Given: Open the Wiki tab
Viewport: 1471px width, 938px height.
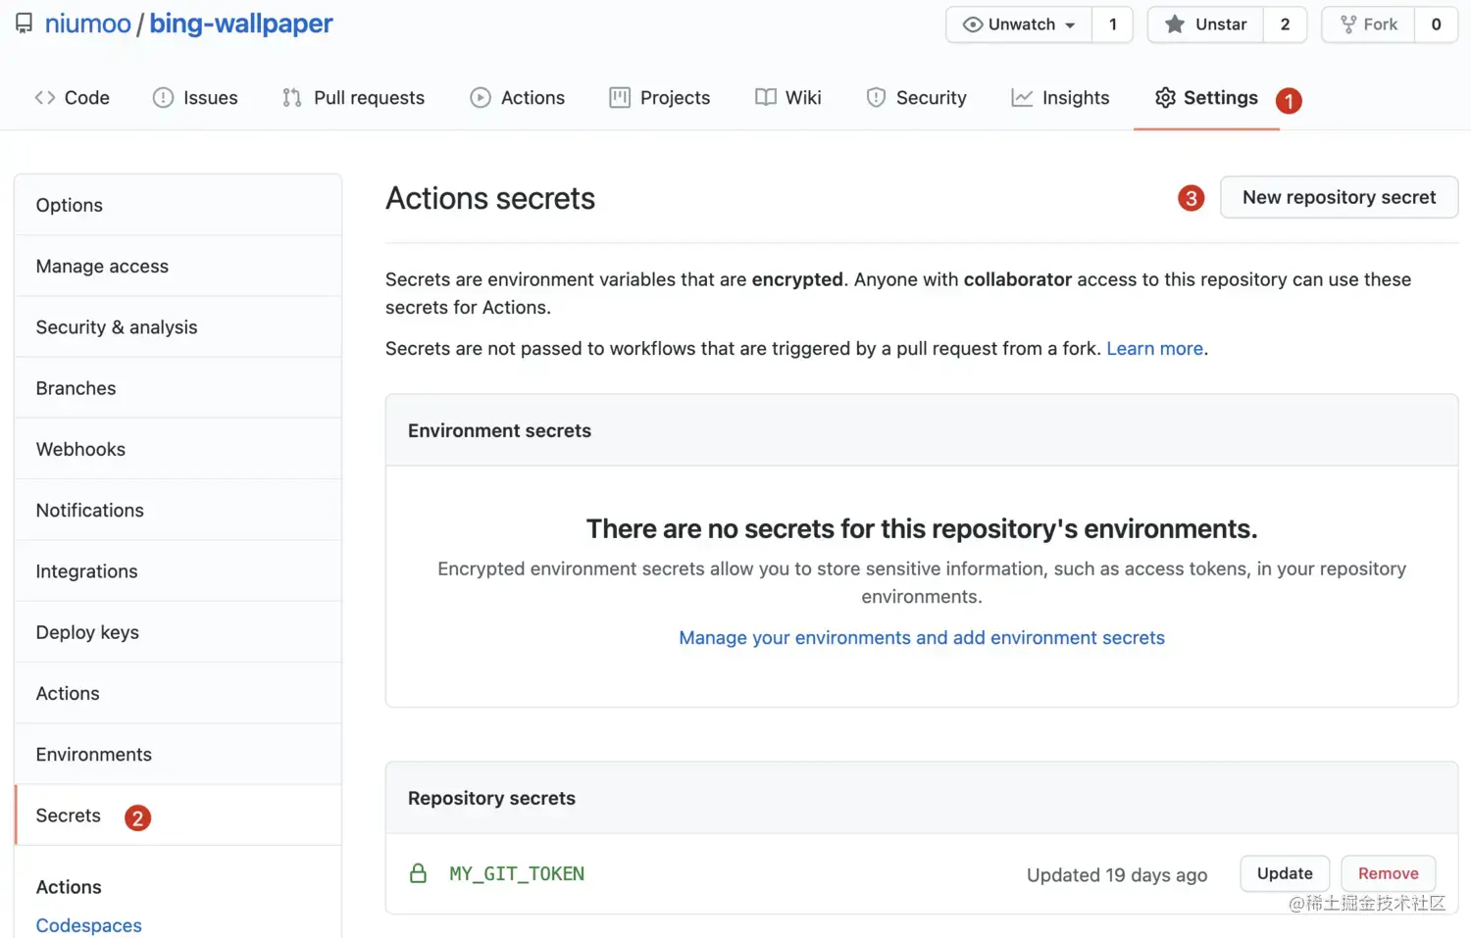Looking at the screenshot, I should click(x=788, y=97).
